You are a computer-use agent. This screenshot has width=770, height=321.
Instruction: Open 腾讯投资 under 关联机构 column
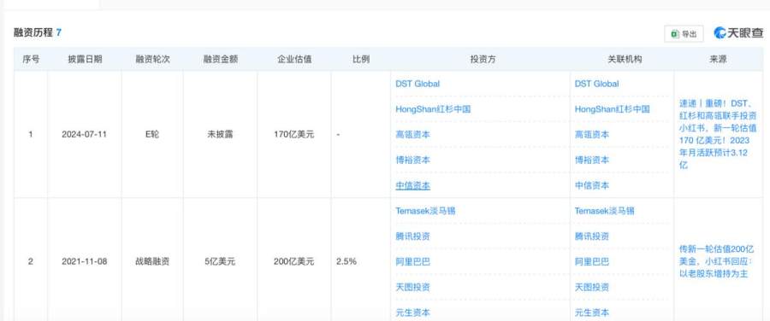592,236
